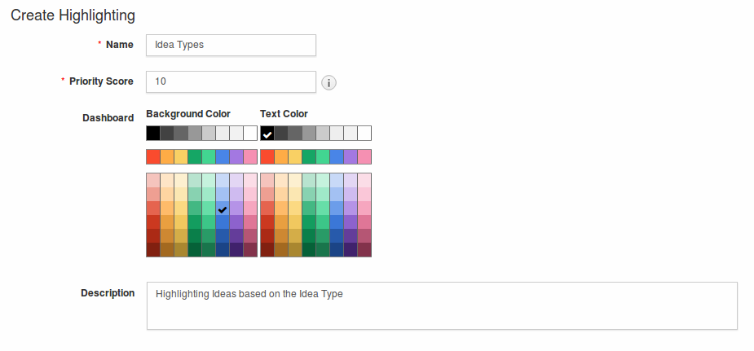This screenshot has width=754, height=351.
Task: Select bright blue in Background Color bright row
Action: (x=223, y=156)
